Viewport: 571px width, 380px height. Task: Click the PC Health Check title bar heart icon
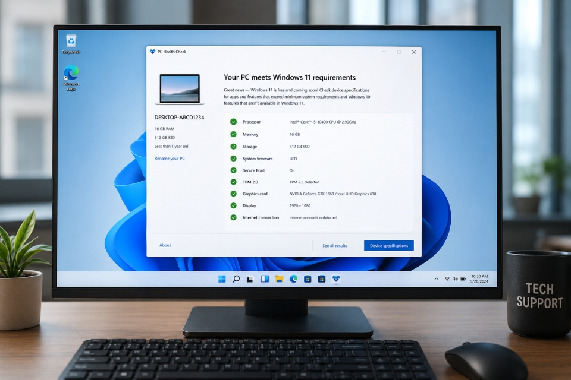coord(153,52)
